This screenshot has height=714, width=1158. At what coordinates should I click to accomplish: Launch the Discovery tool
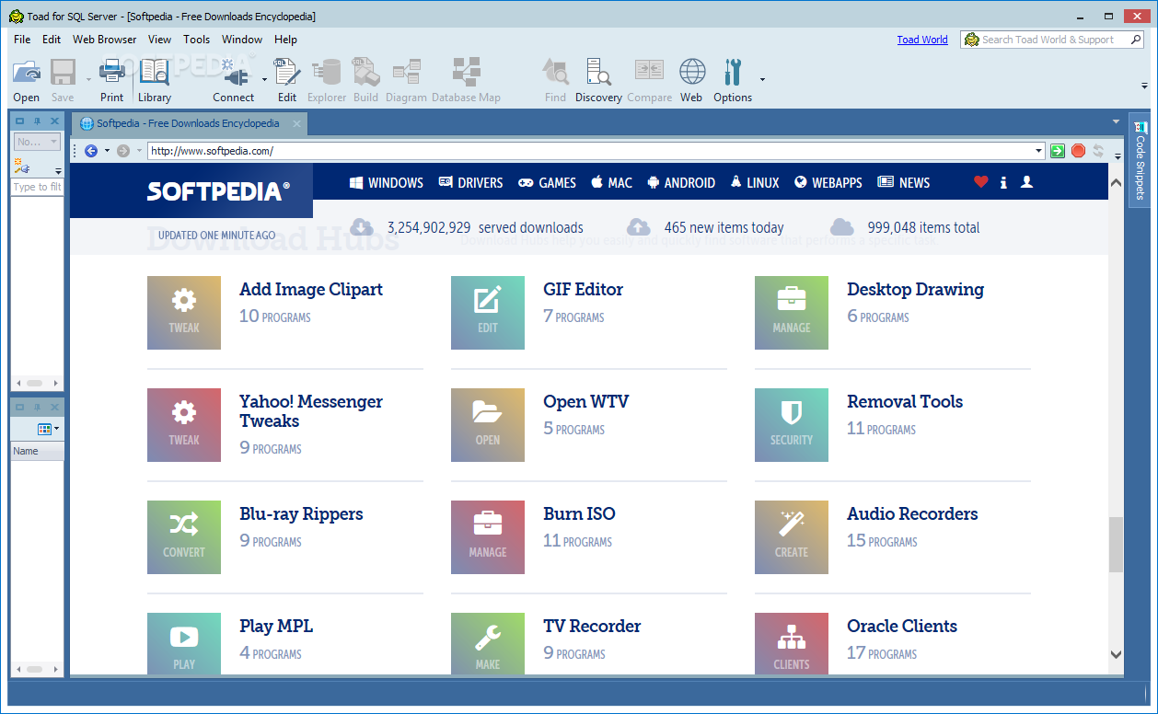[598, 79]
